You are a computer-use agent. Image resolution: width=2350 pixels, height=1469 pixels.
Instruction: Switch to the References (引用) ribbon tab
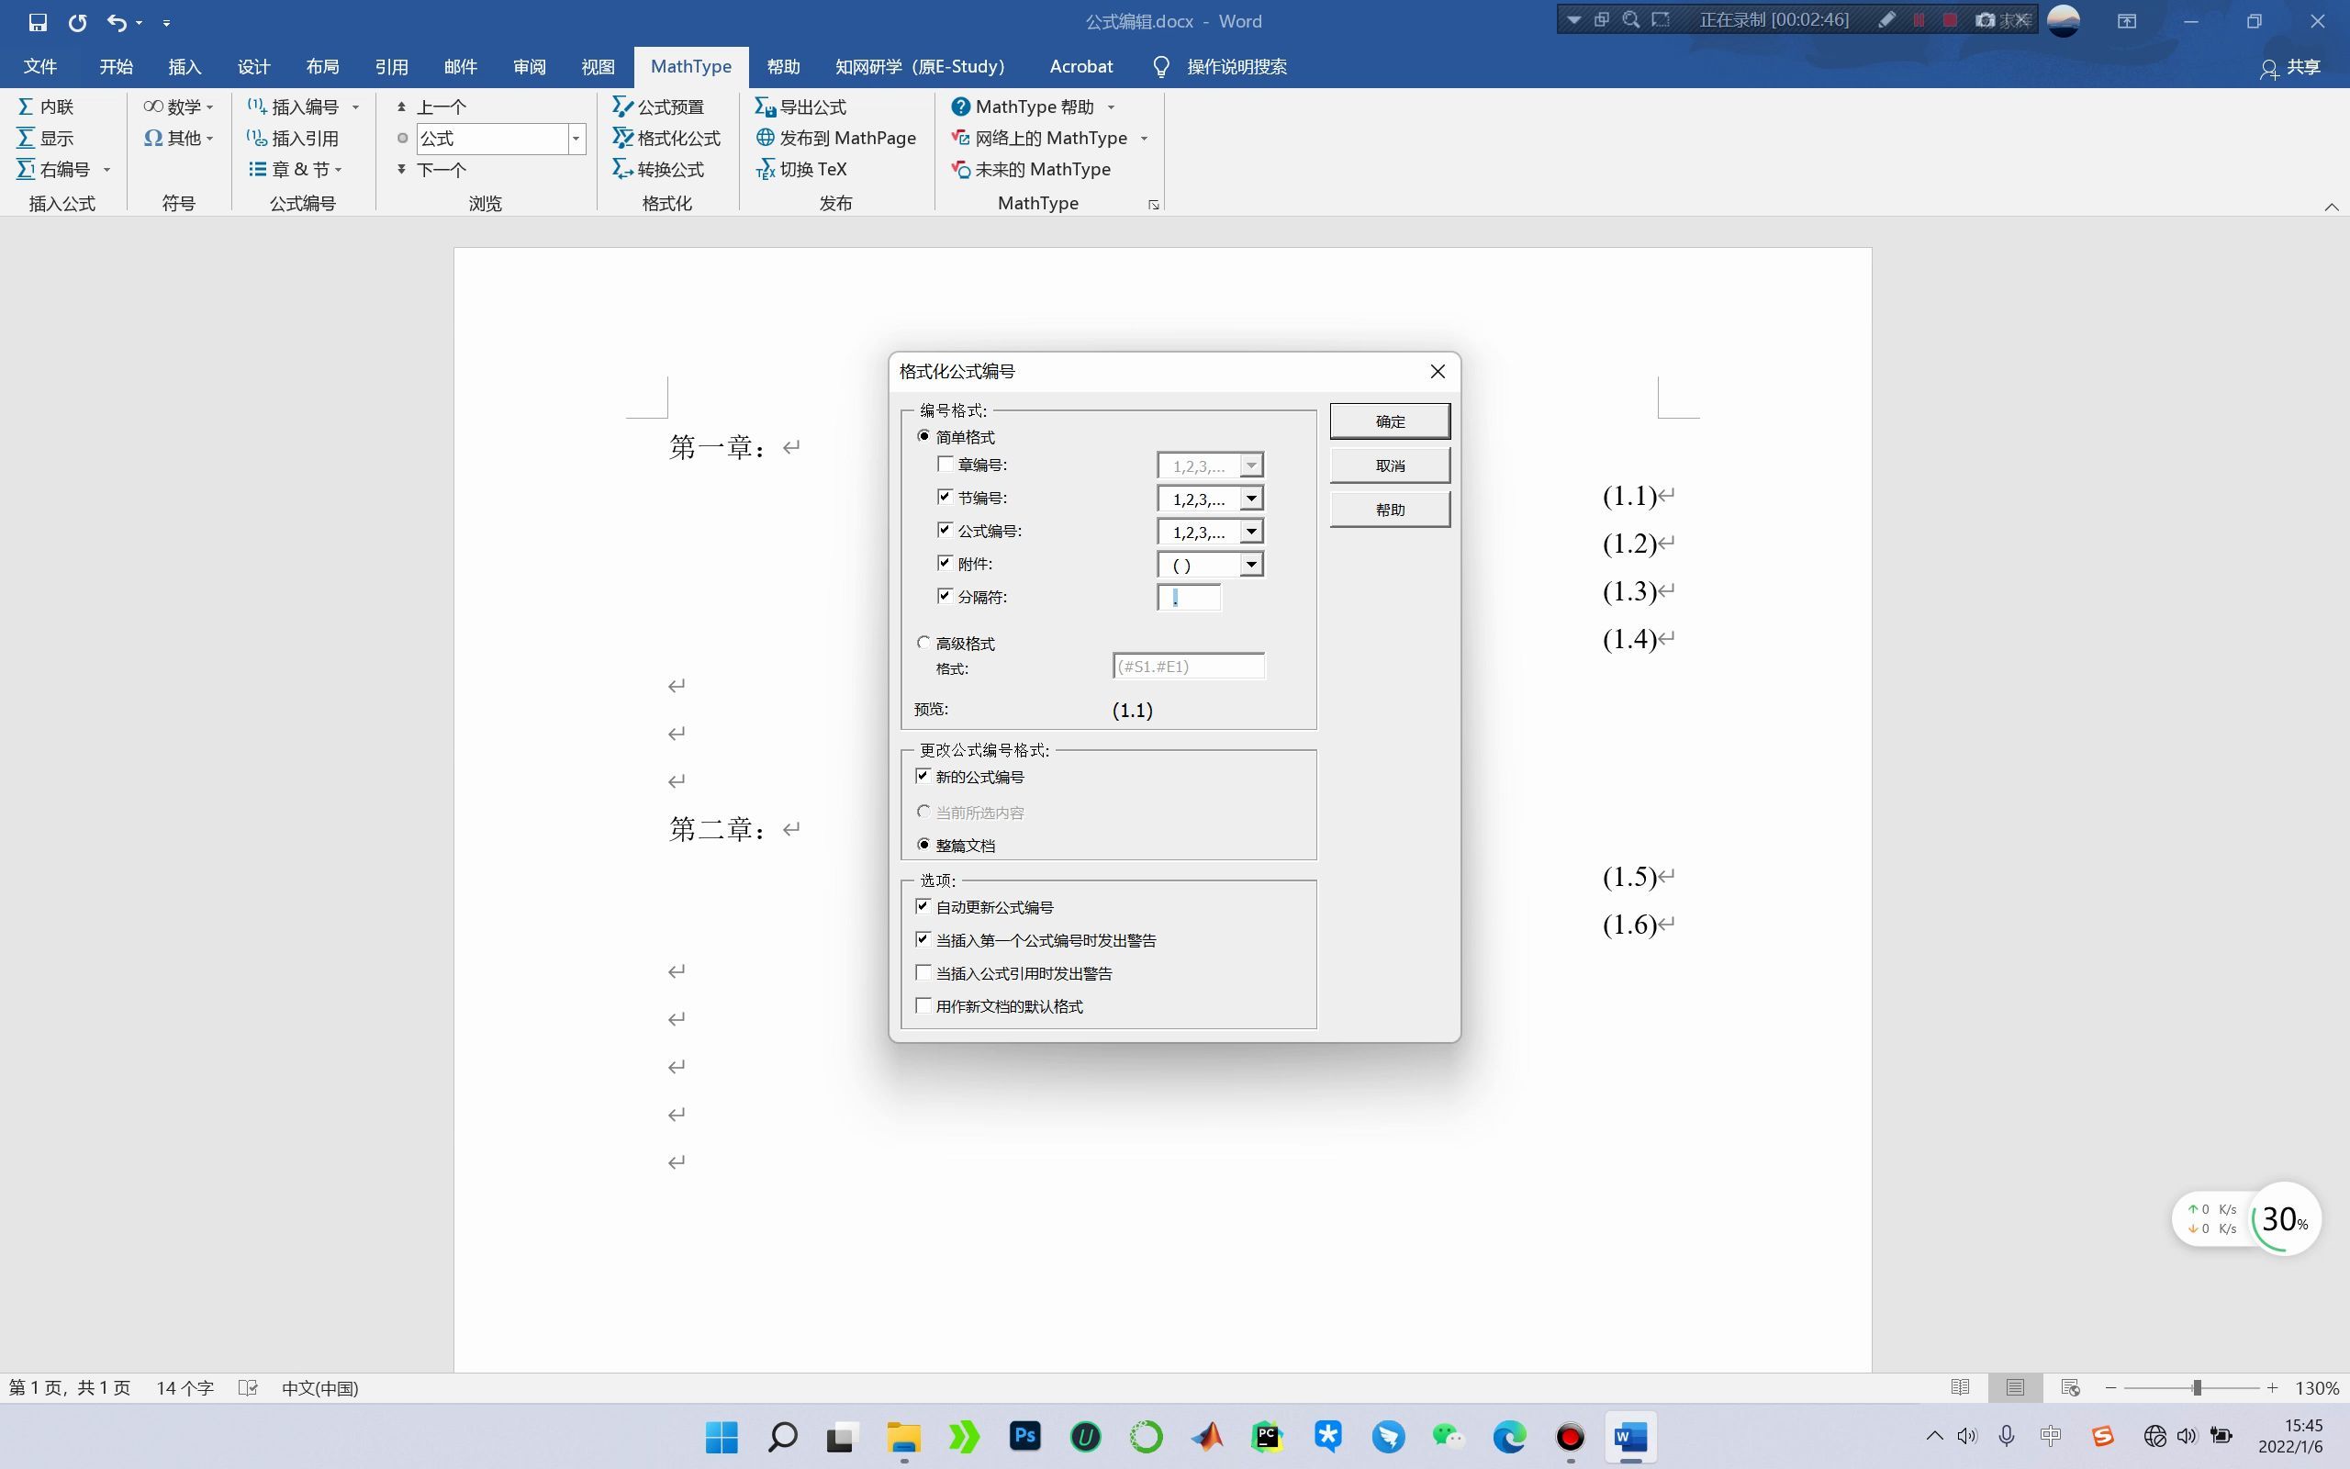[x=390, y=67]
